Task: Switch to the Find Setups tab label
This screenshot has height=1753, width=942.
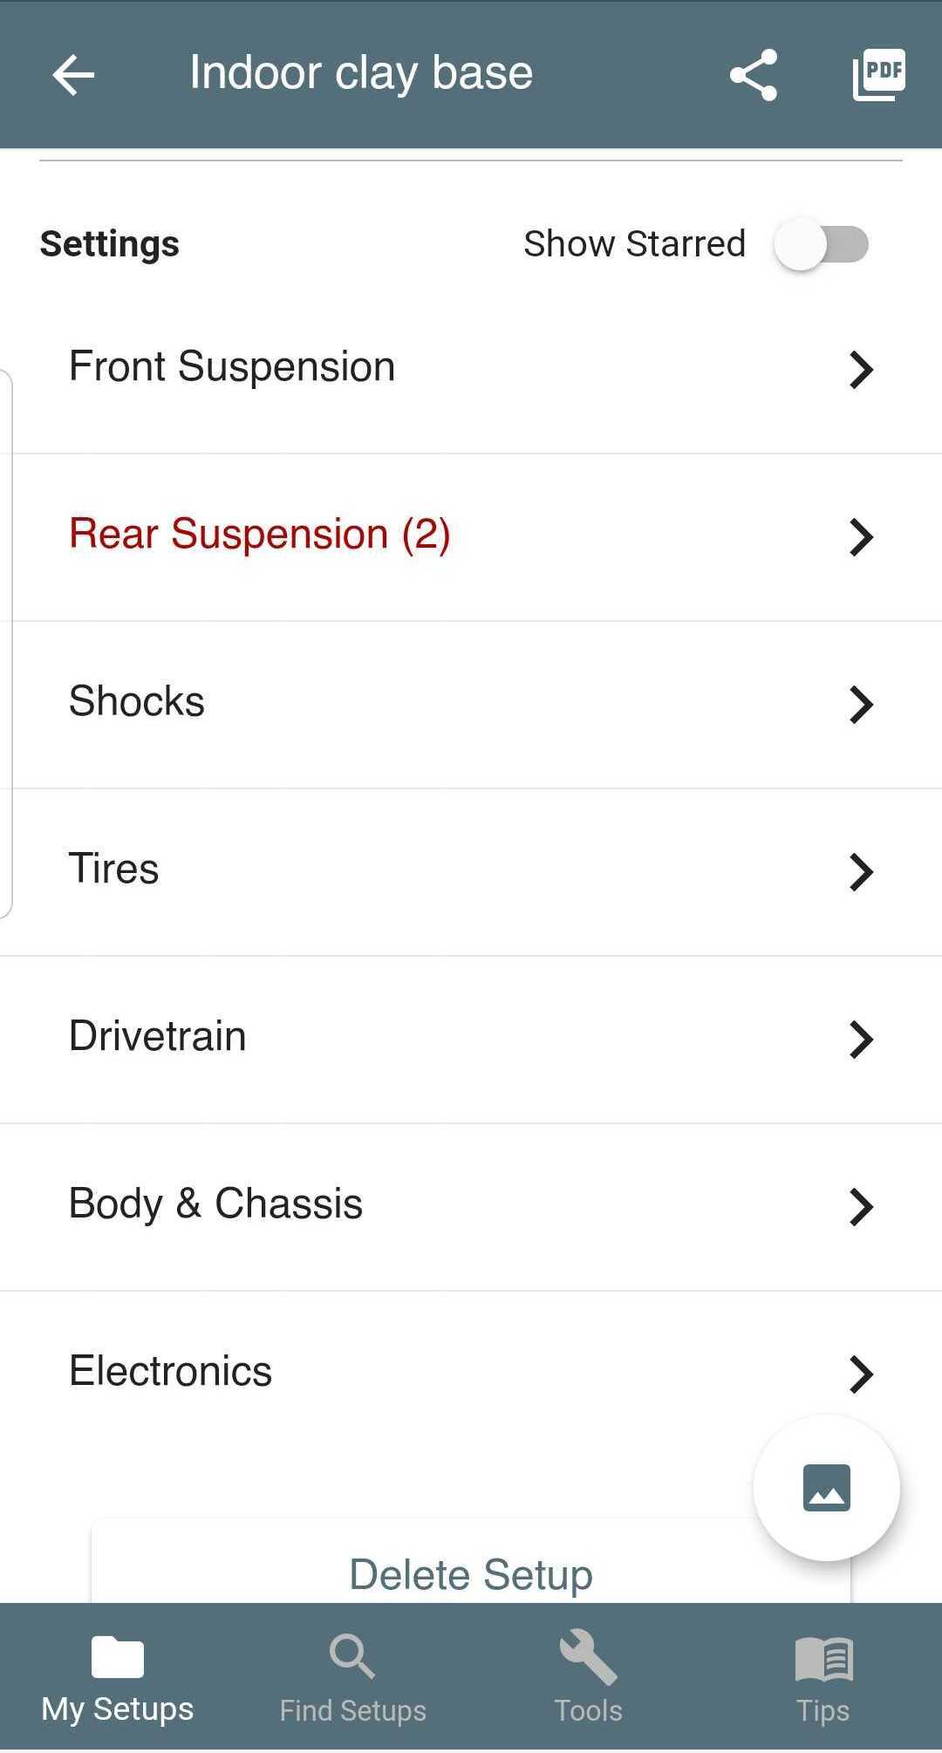Action: (352, 1711)
